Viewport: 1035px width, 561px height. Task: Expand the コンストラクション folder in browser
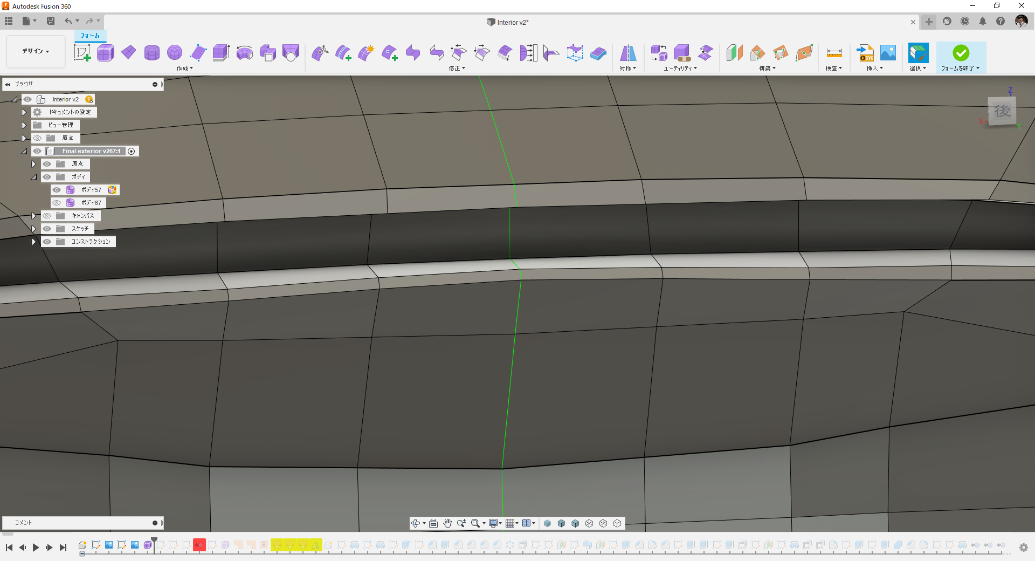tap(33, 242)
